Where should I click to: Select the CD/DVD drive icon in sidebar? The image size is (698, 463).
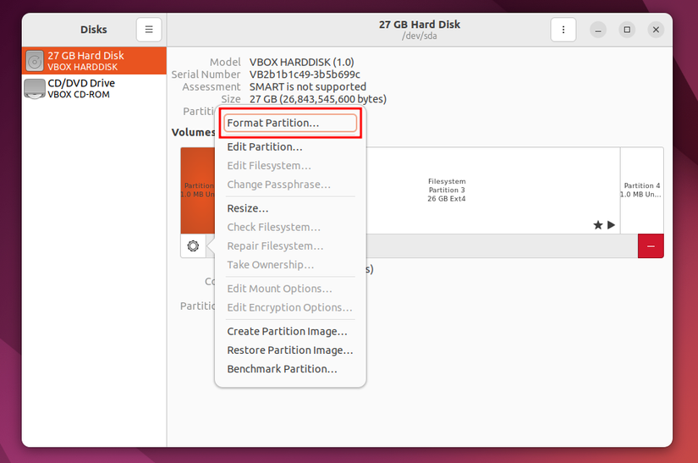(35, 89)
